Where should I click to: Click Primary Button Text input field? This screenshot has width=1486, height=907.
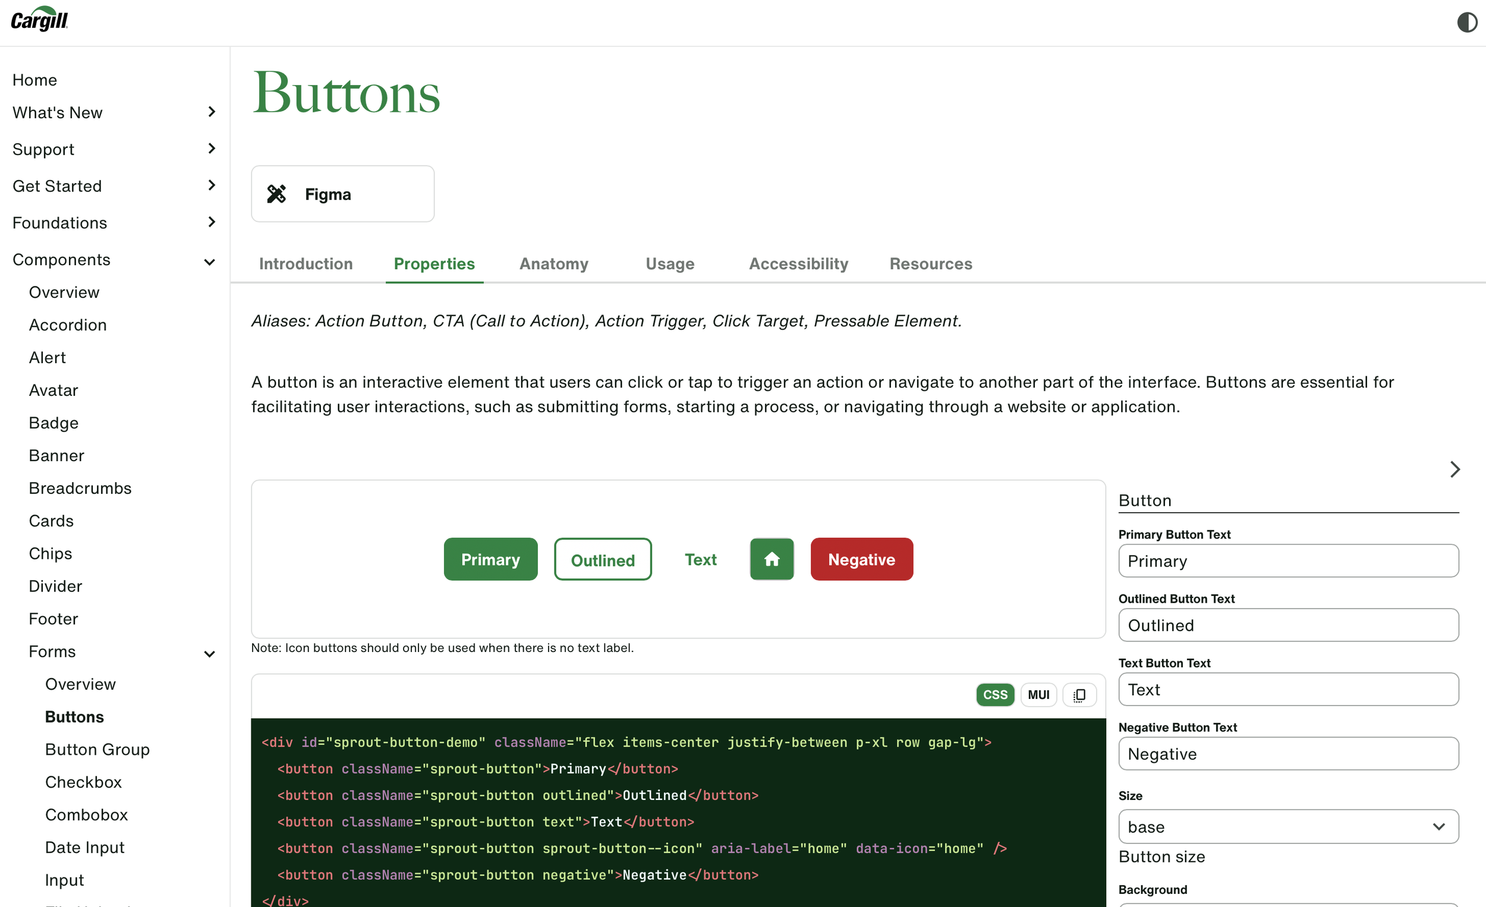coord(1287,561)
